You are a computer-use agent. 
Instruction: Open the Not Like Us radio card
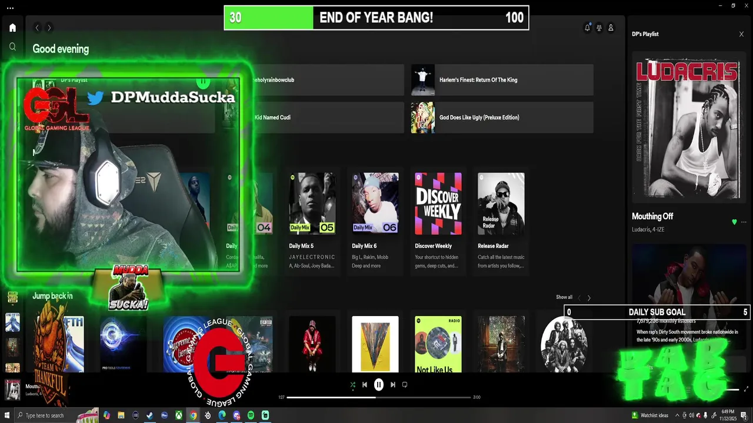(x=438, y=344)
